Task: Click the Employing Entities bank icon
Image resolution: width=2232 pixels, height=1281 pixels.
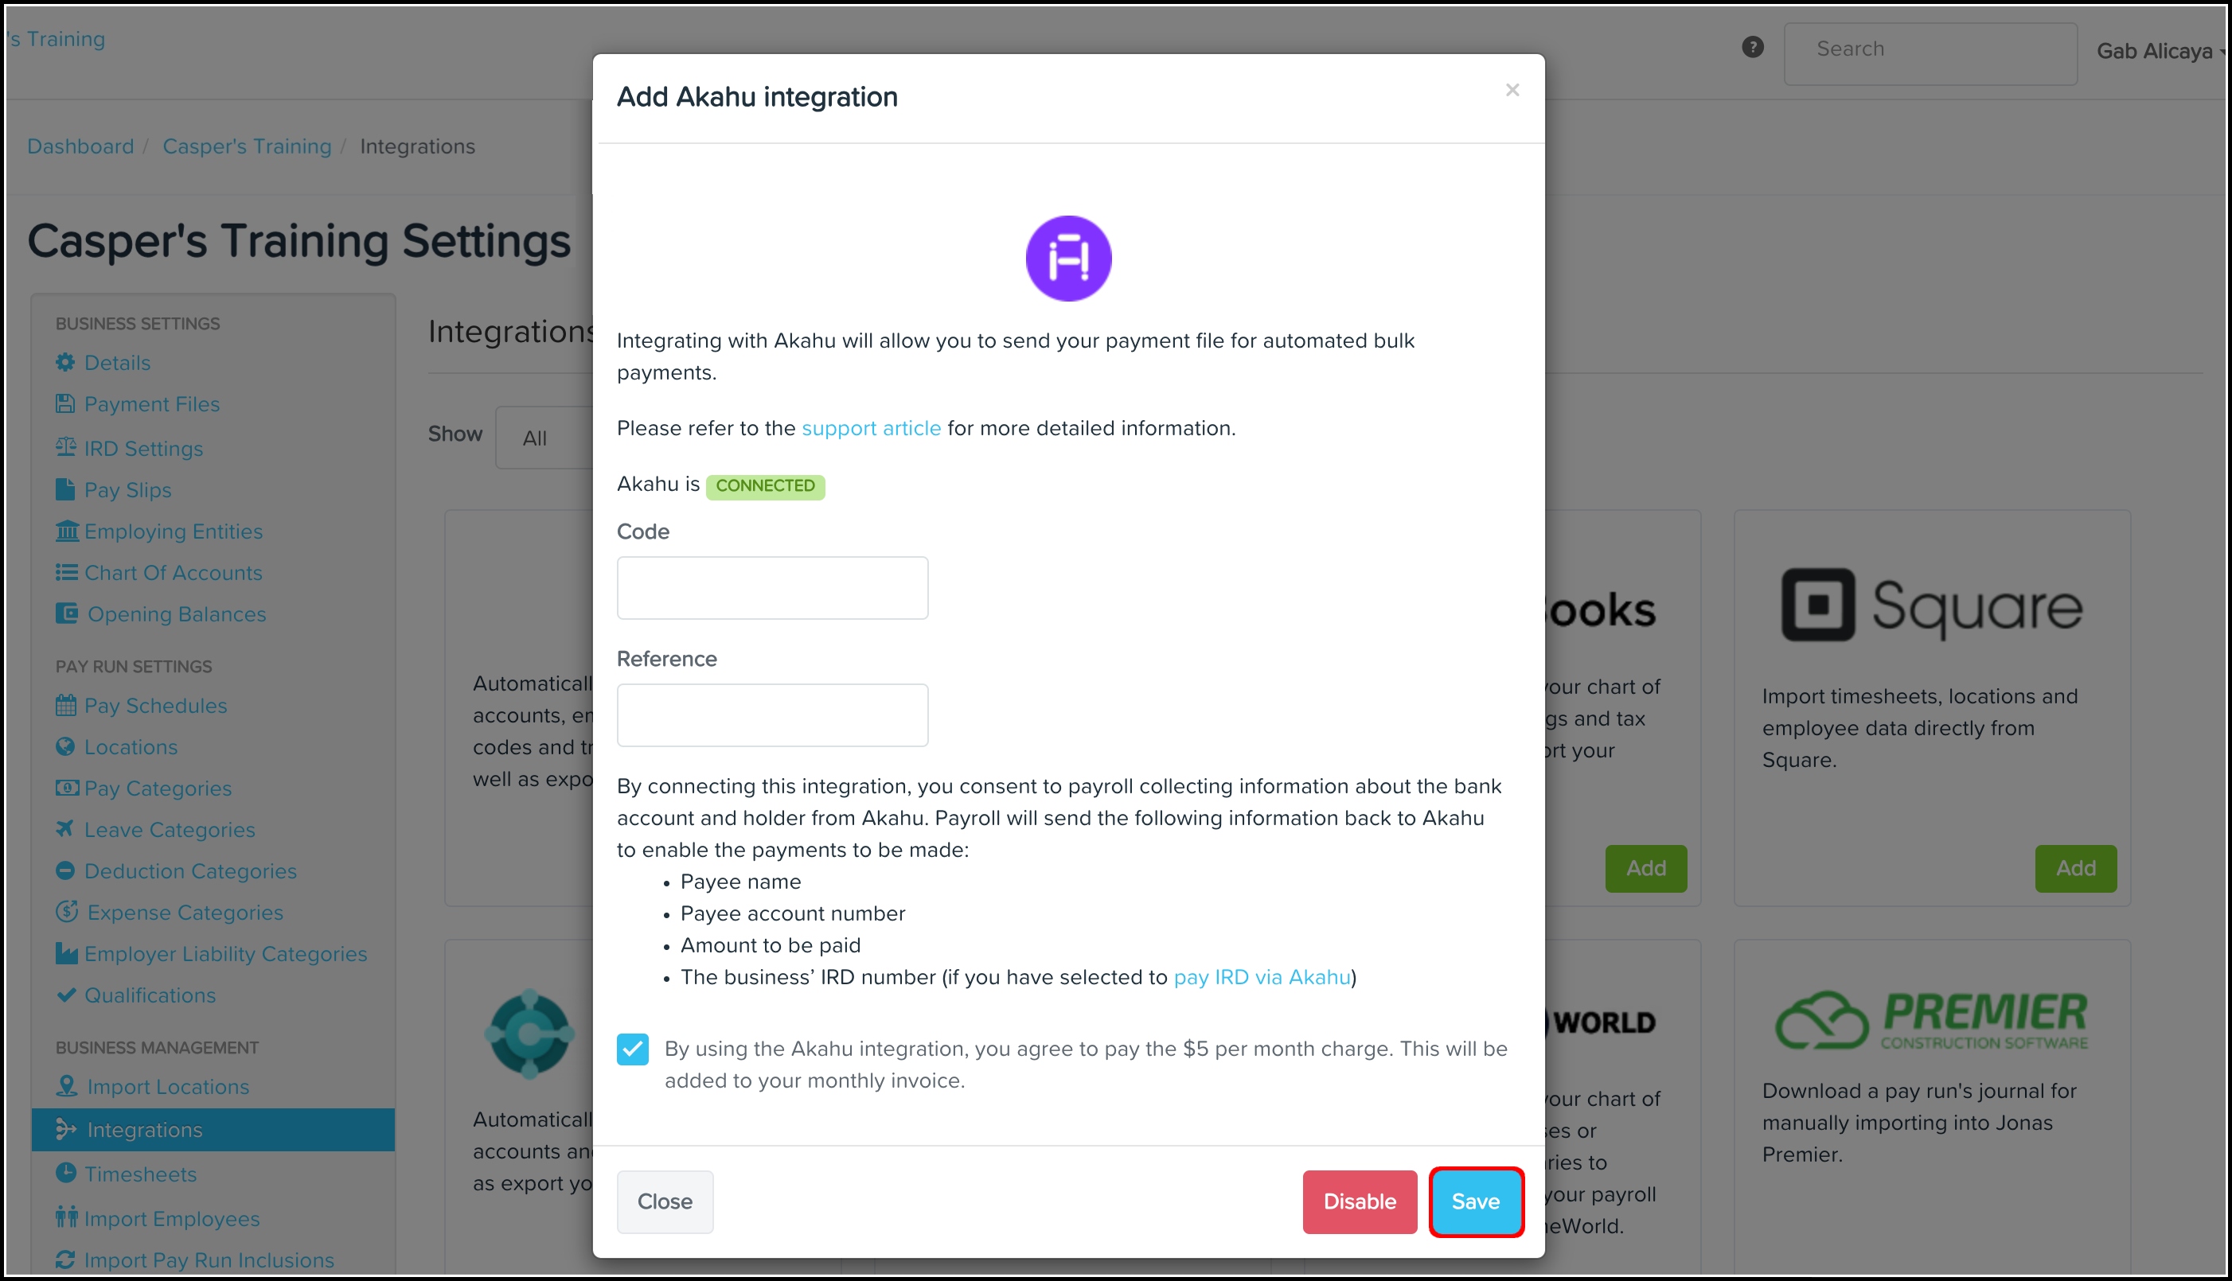Action: (67, 531)
